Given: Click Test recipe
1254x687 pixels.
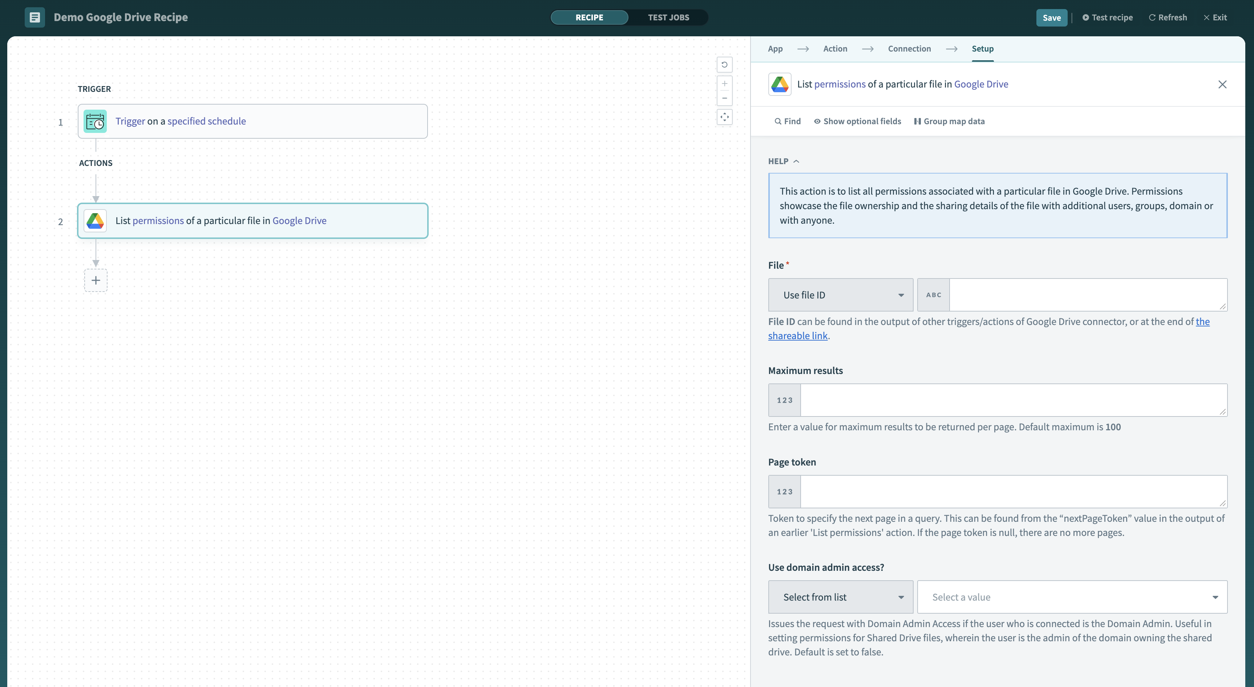Looking at the screenshot, I should click(x=1108, y=17).
